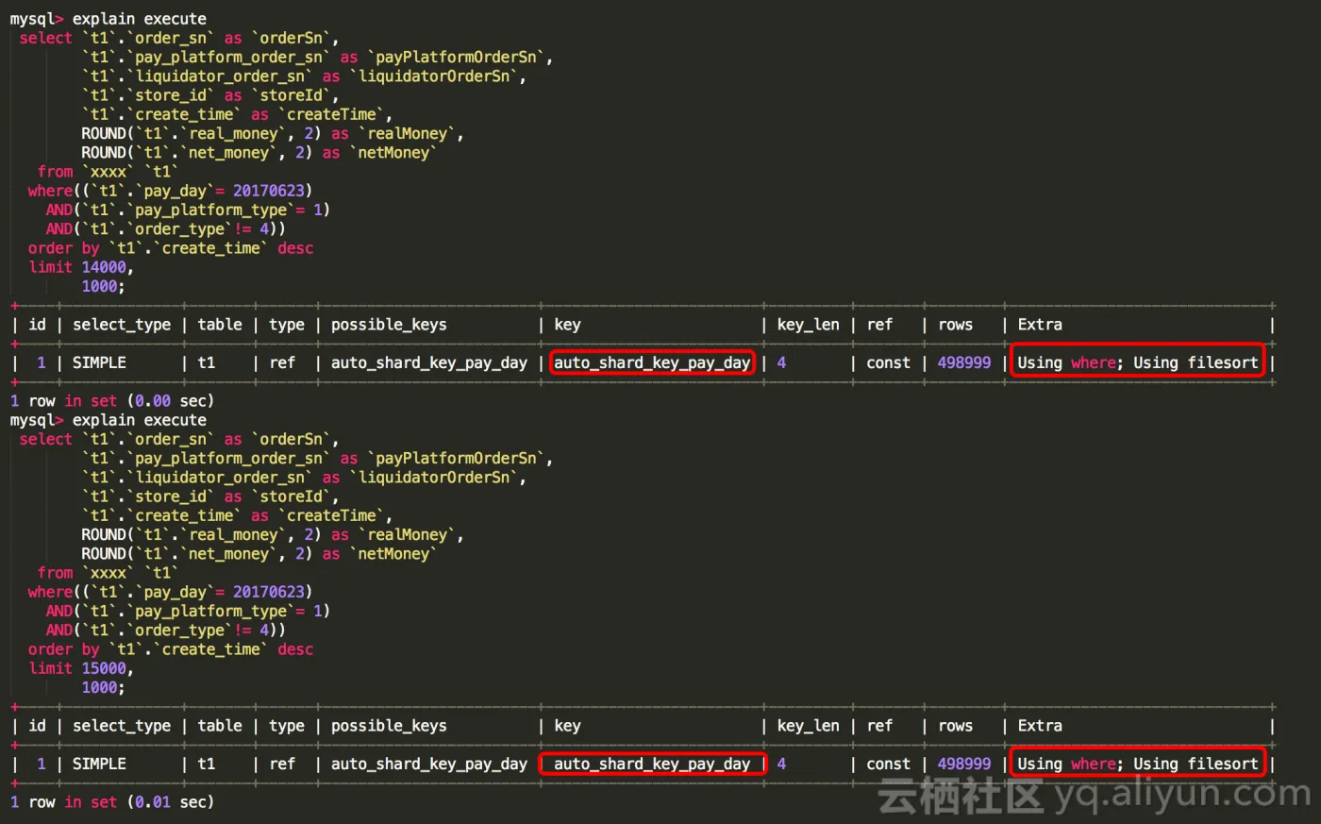Click 'key_len' header in the first result table
The image size is (1321, 824).
pyautogui.click(x=808, y=325)
